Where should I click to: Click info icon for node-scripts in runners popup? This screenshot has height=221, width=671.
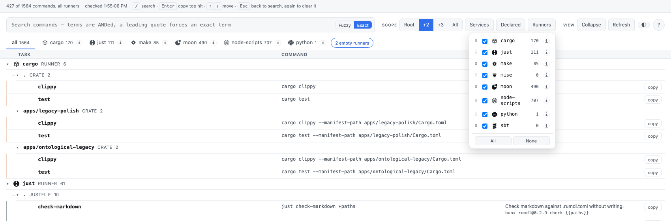pyautogui.click(x=546, y=101)
